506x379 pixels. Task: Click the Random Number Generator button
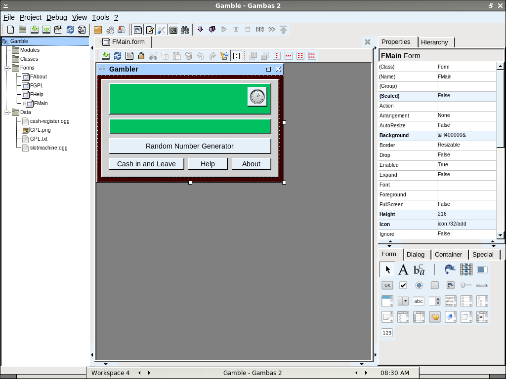click(x=190, y=146)
